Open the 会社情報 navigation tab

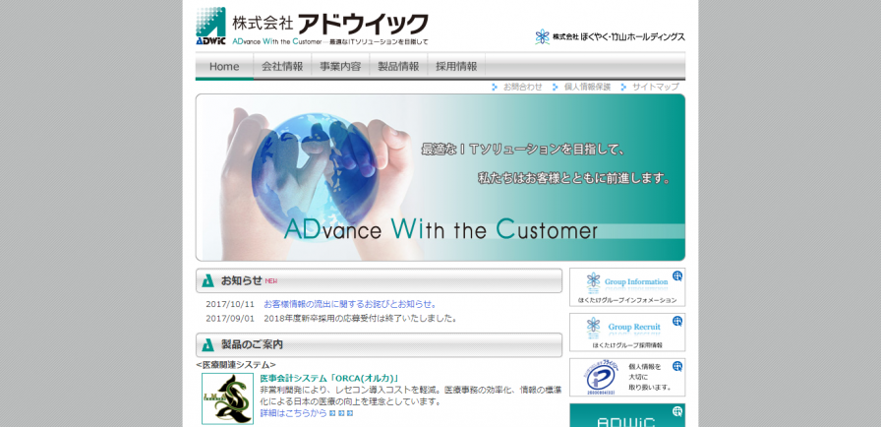coord(282,66)
